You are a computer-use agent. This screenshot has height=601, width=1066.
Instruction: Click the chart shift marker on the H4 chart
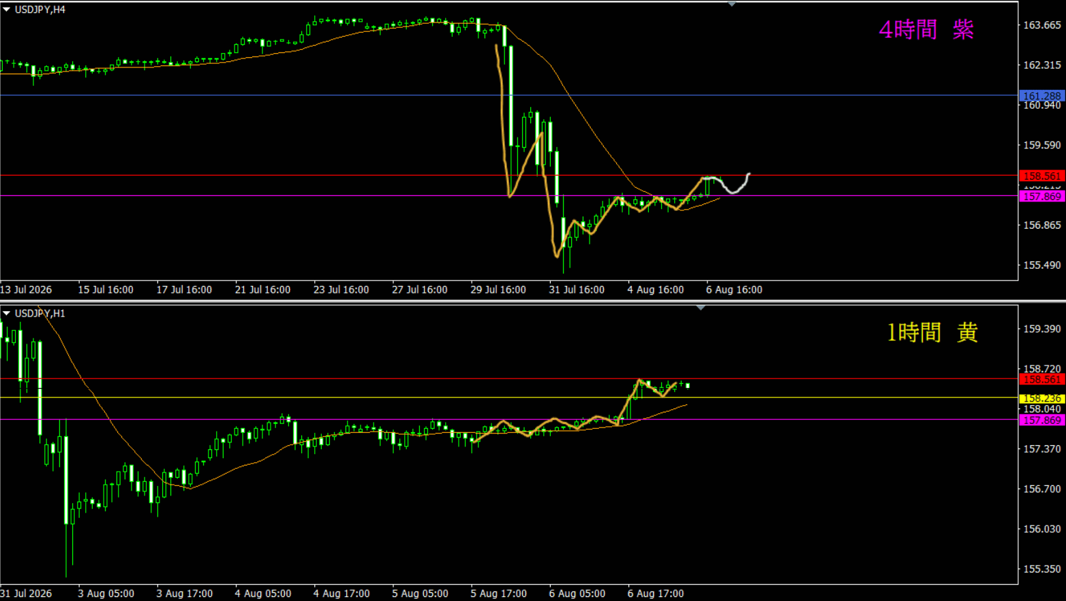click(731, 4)
